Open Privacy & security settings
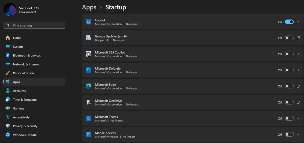Screen dimensions: 304x143 click(34, 126)
